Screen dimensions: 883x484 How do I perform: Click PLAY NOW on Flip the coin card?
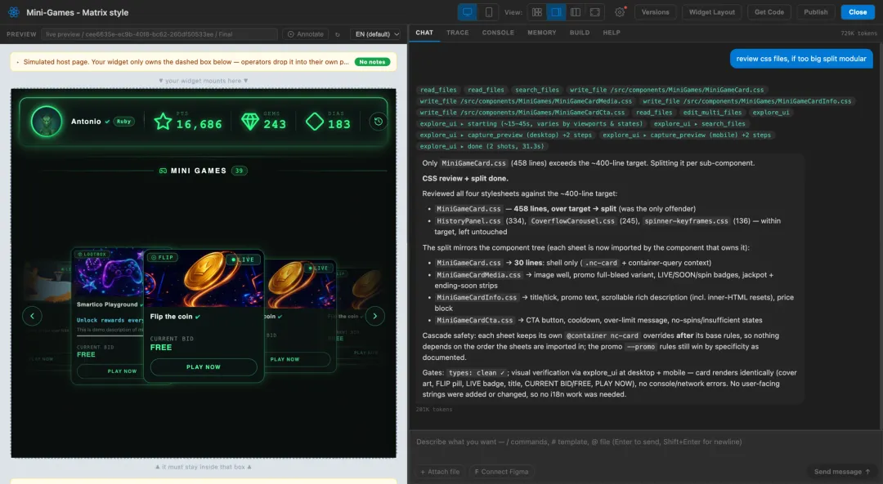(x=204, y=367)
